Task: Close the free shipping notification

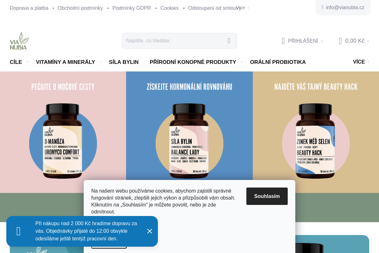Action: [150, 231]
